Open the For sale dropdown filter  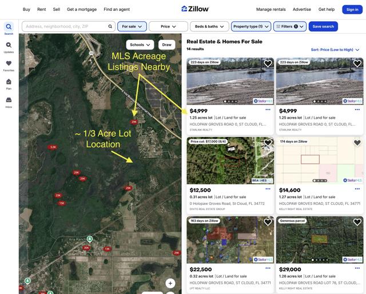pyautogui.click(x=132, y=27)
